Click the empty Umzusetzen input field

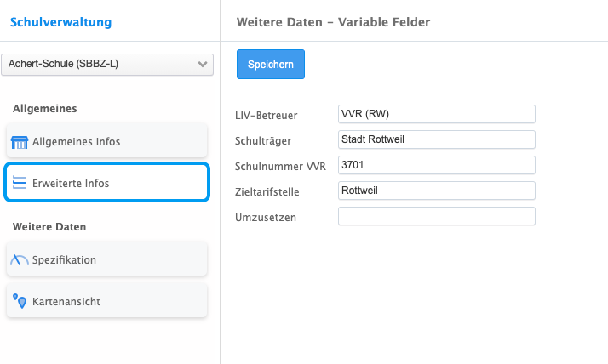pos(436,216)
